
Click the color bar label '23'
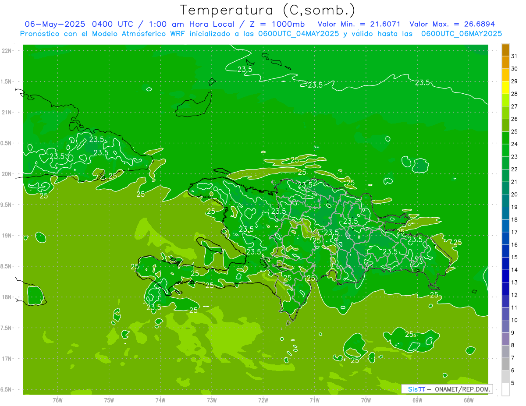[x=514, y=157]
